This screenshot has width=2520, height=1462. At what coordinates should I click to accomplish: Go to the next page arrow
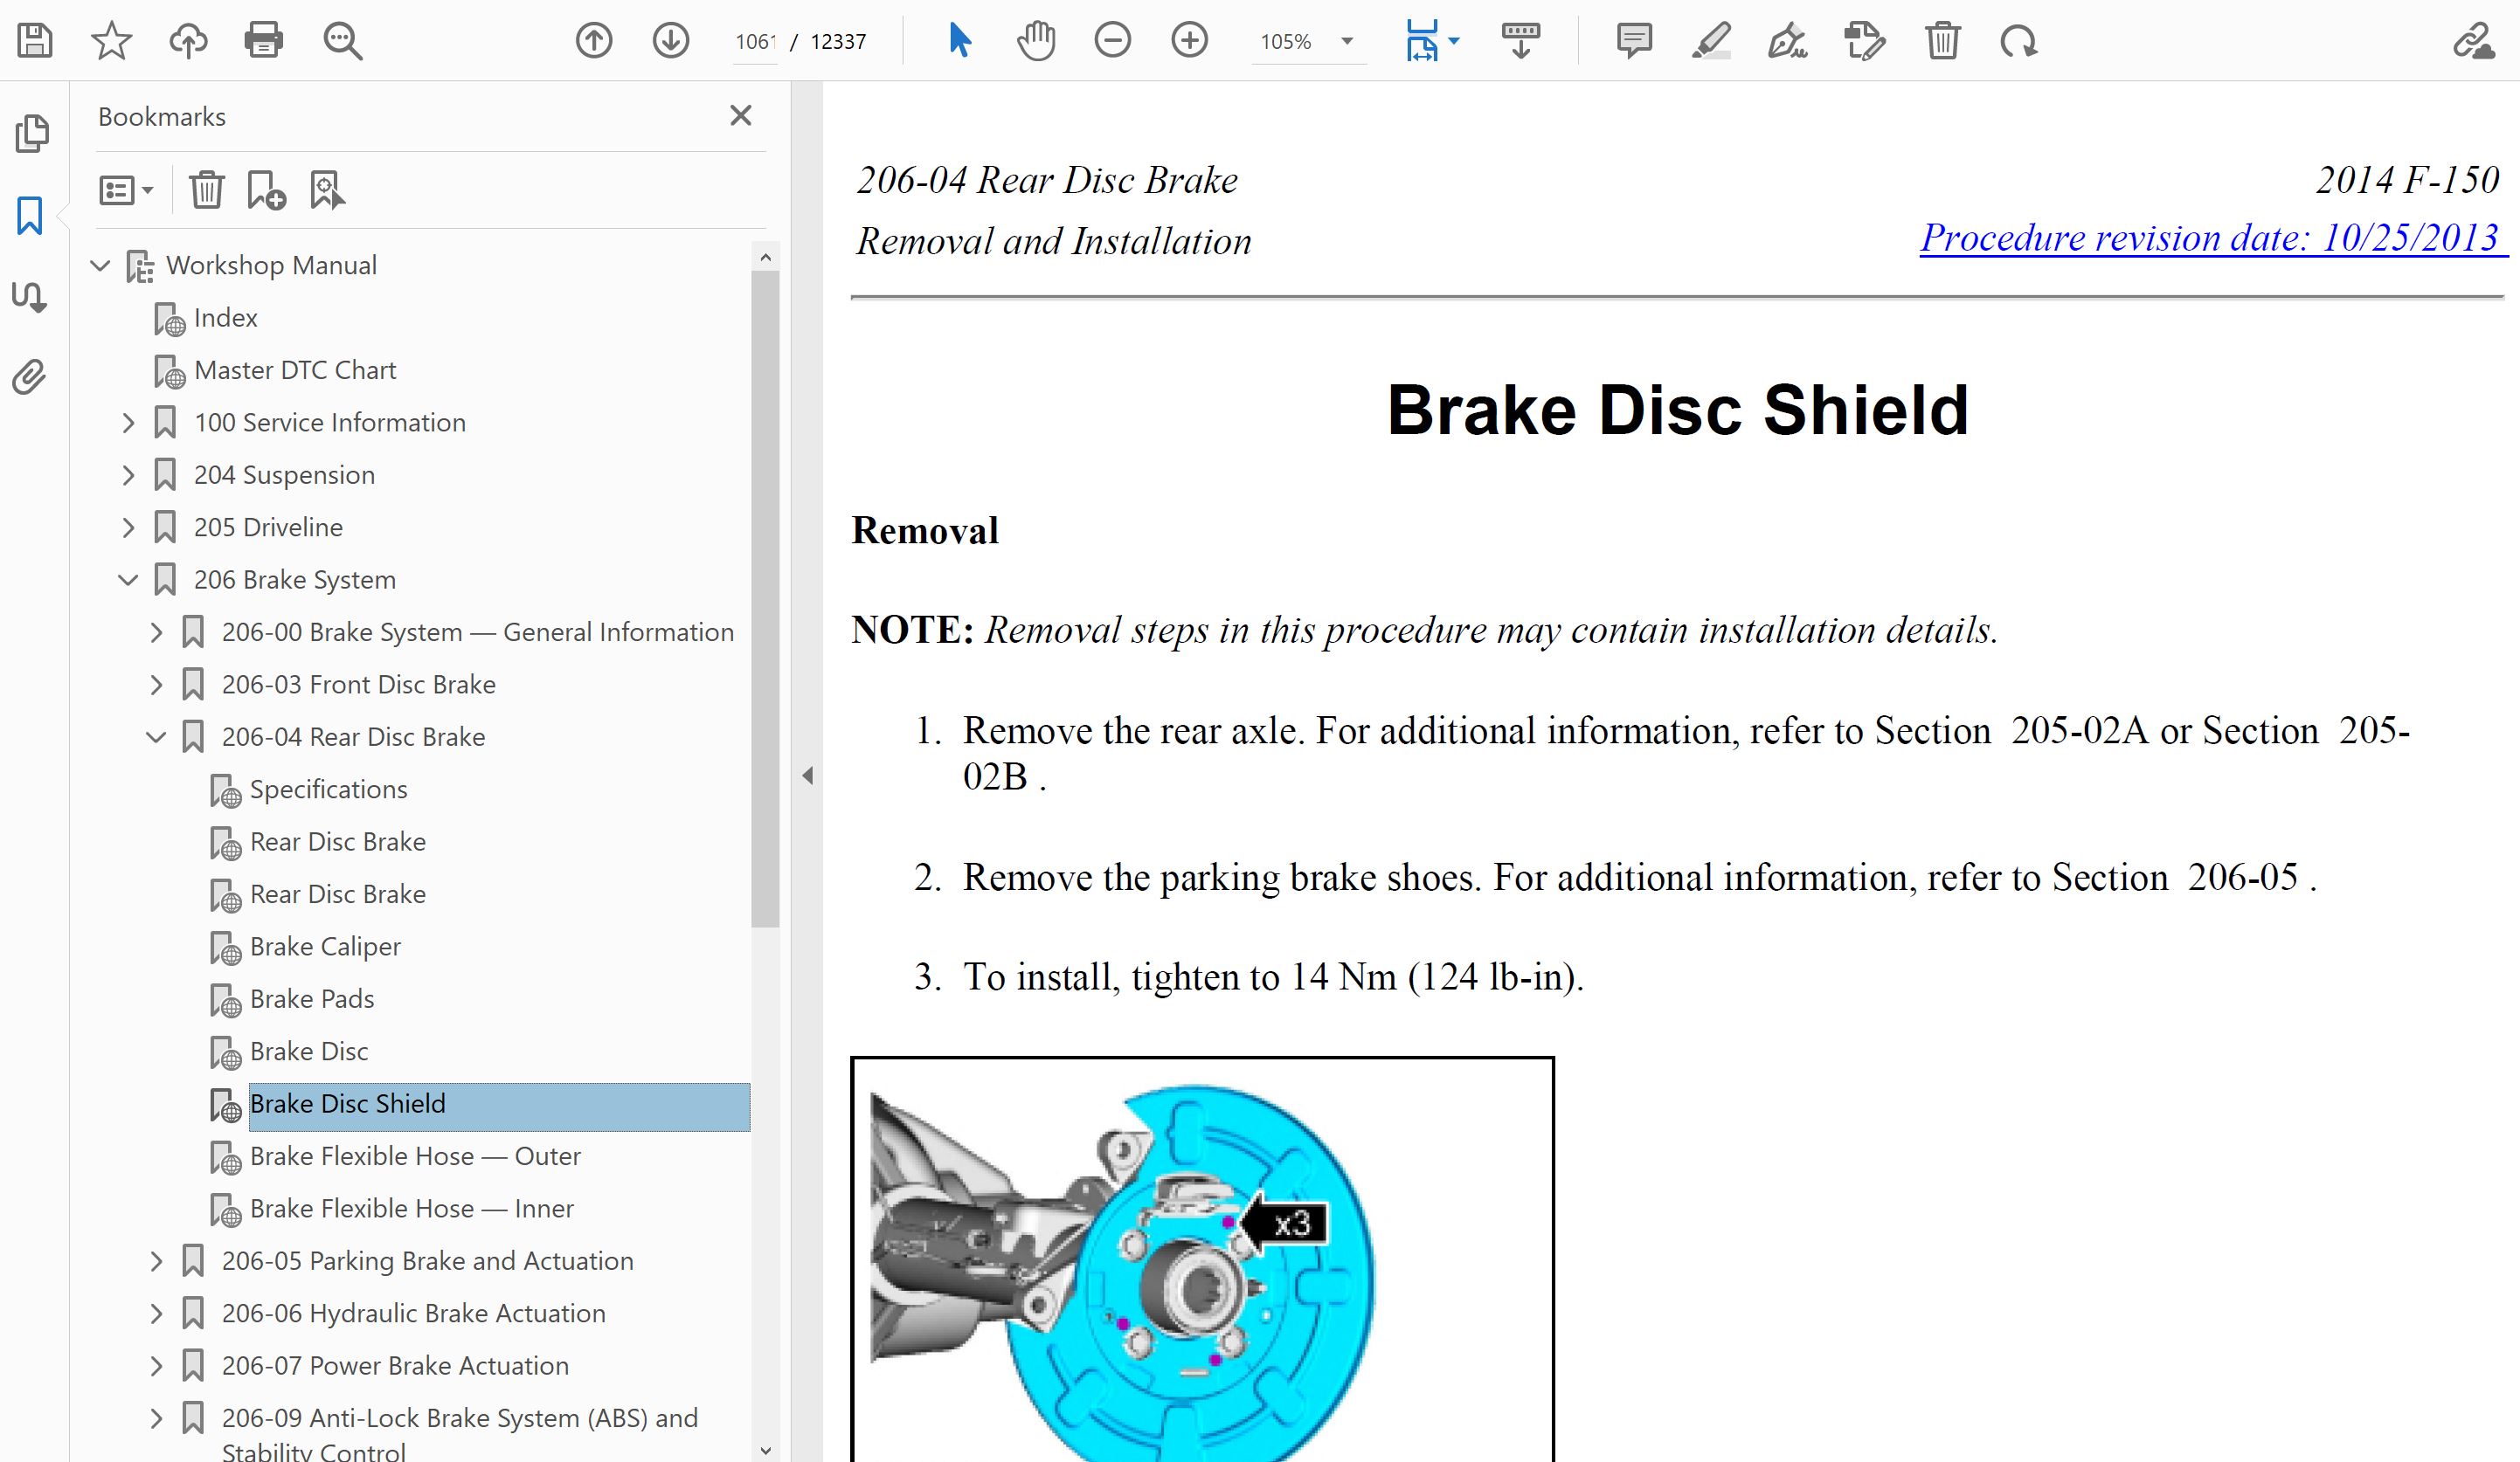point(670,41)
